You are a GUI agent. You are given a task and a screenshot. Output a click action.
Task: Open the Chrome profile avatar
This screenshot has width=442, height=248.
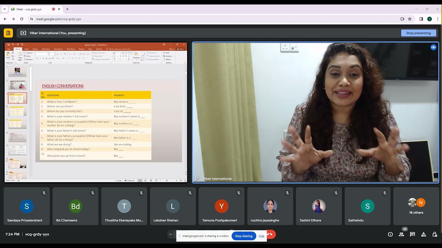[430, 19]
